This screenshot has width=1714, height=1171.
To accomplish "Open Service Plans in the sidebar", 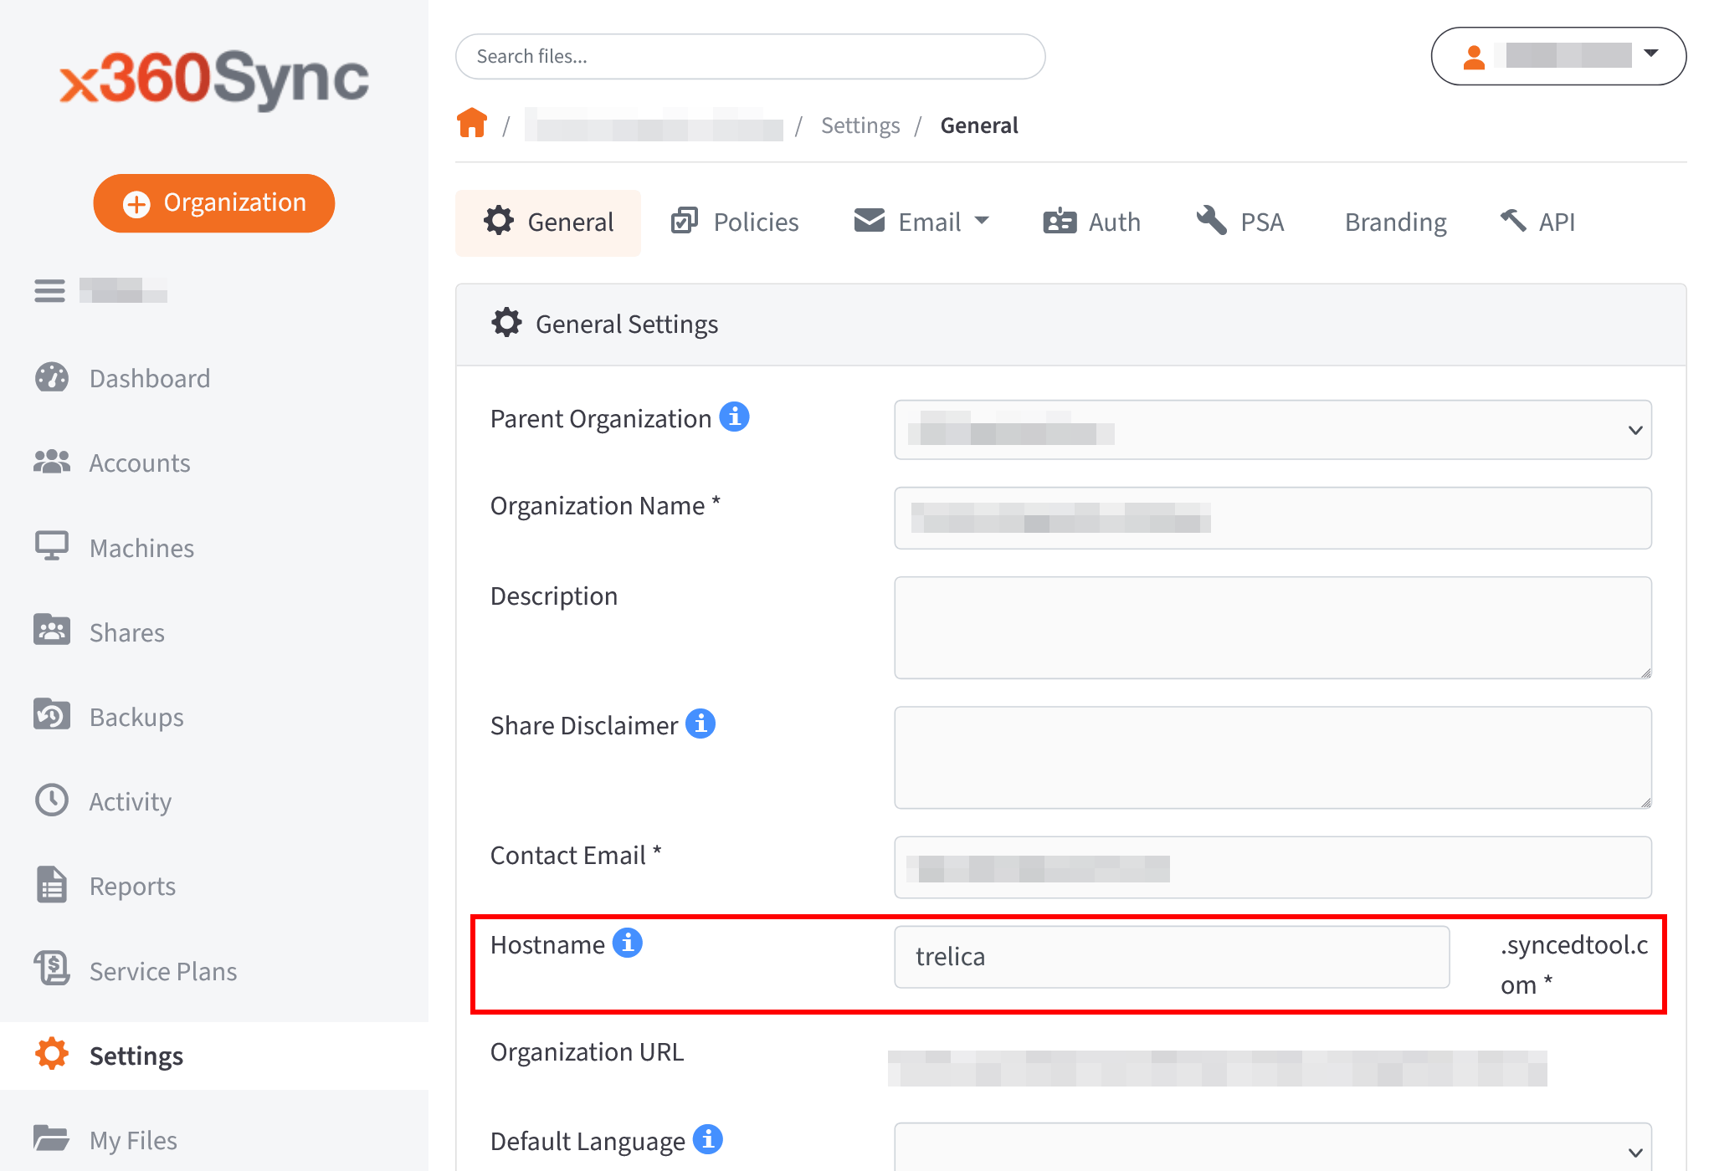I will click(x=163, y=971).
